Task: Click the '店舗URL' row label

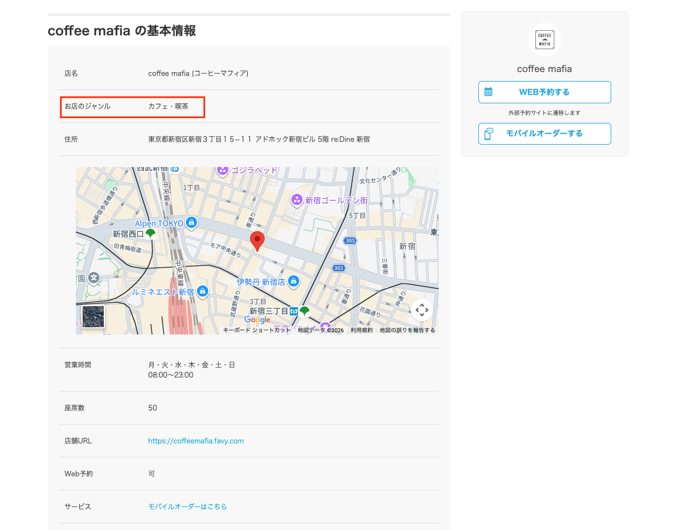Action: 78,441
